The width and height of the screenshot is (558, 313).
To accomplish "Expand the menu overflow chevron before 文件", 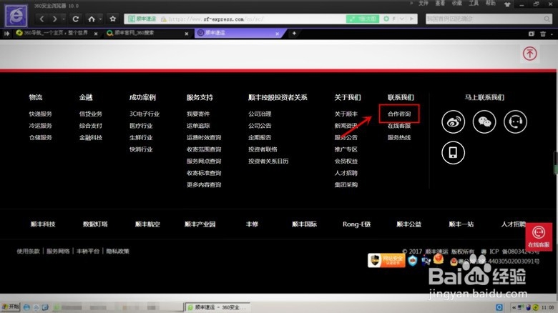I will click(x=411, y=3).
